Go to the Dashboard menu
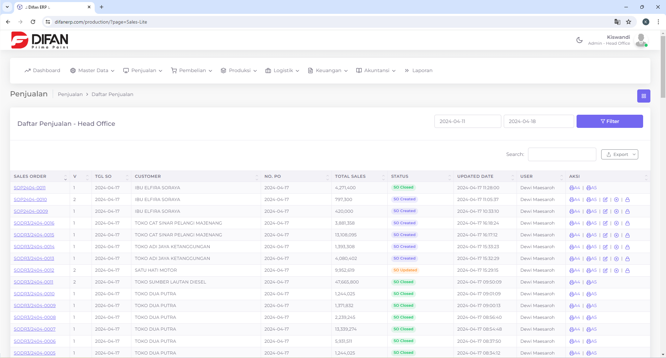 pyautogui.click(x=42, y=70)
